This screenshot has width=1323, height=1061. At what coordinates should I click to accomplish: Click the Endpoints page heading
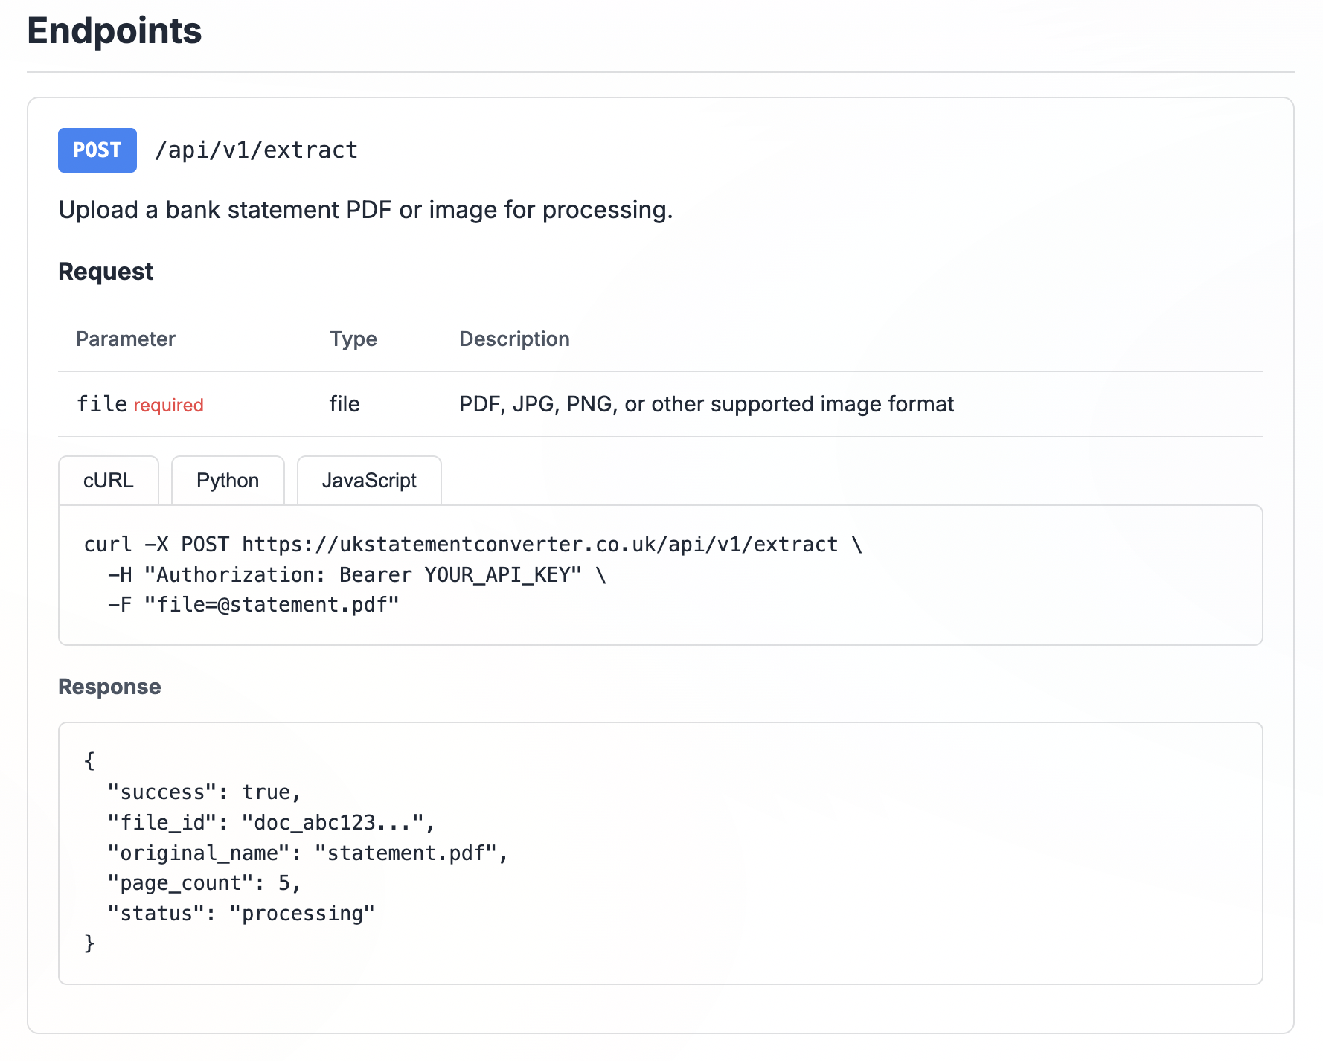113,31
